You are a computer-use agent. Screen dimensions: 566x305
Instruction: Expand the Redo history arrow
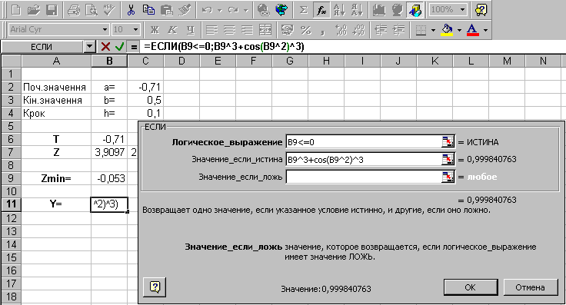point(246,10)
